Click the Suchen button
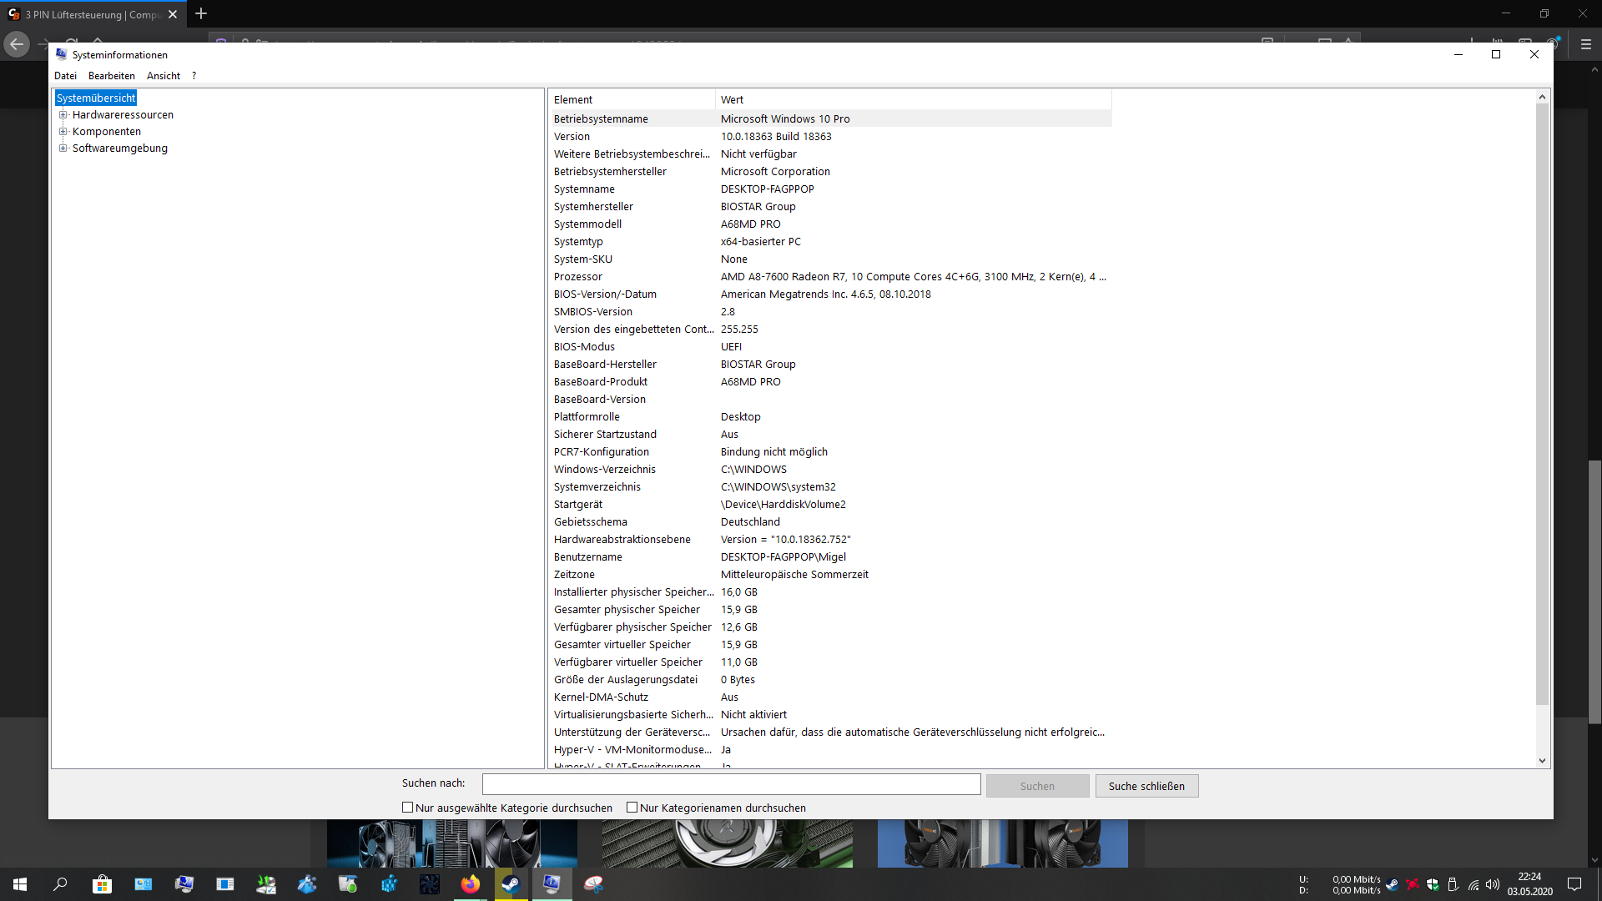 1037,786
